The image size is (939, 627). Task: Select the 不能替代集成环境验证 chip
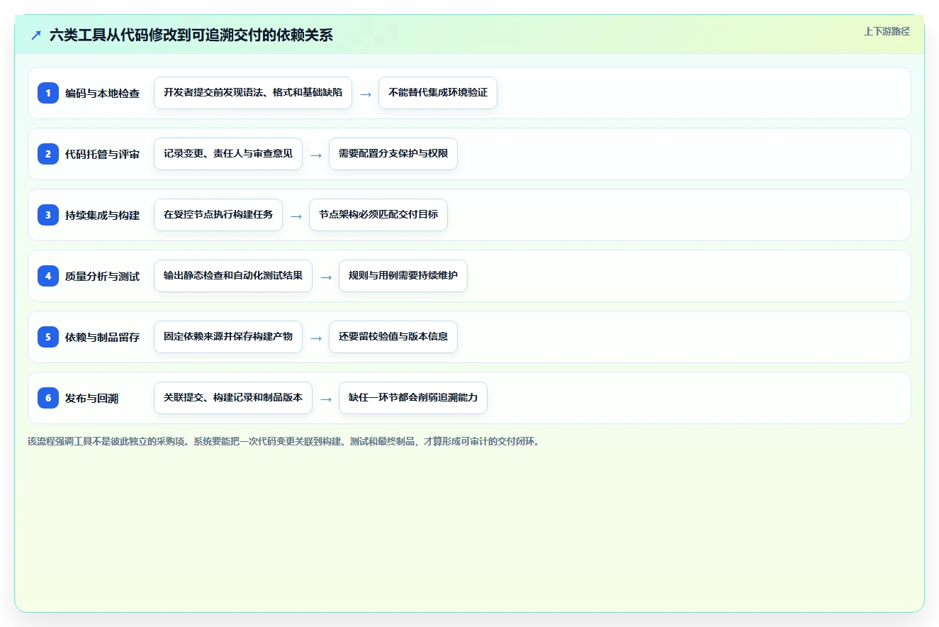[x=438, y=93]
